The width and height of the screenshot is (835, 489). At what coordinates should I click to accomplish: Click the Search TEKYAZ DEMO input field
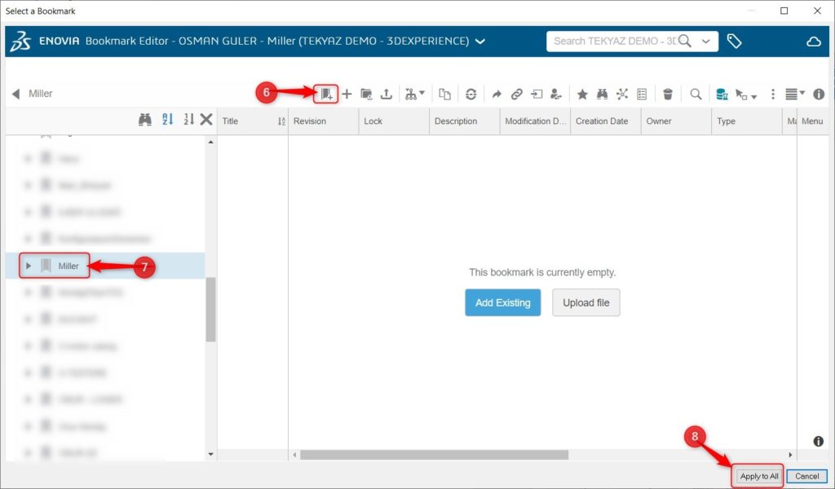pos(613,41)
